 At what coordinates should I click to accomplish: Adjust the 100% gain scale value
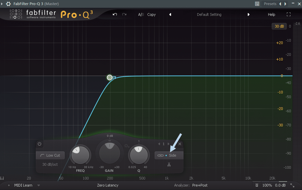[x=267, y=185]
